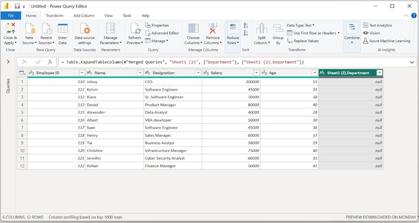Select the Designation column header
Screen dimensions: 419x223
[x=172, y=73]
